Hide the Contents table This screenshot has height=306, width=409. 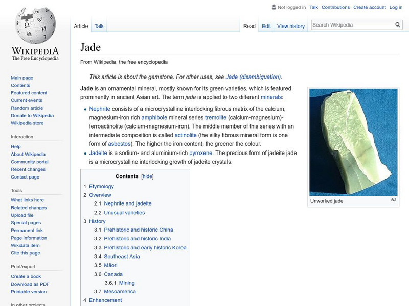[147, 176]
